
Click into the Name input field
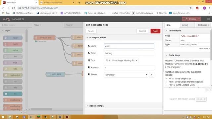(x=129, y=46)
